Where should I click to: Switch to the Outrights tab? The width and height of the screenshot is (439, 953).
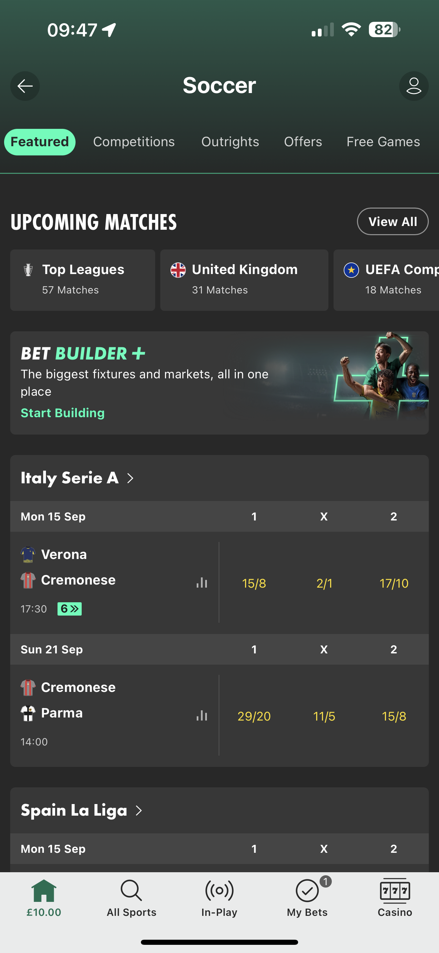[x=230, y=142]
